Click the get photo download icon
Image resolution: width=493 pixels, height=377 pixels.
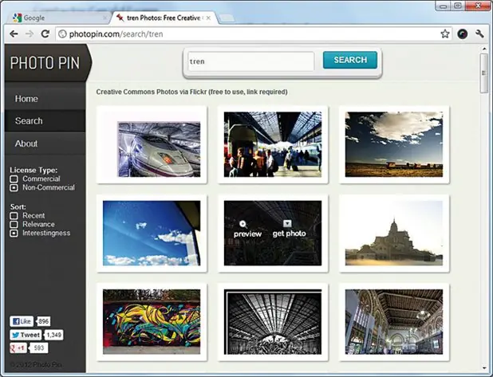pyautogui.click(x=287, y=223)
